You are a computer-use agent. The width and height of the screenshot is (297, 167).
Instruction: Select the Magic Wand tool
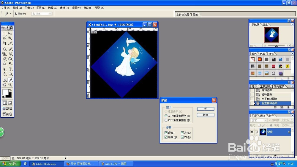point(10,38)
